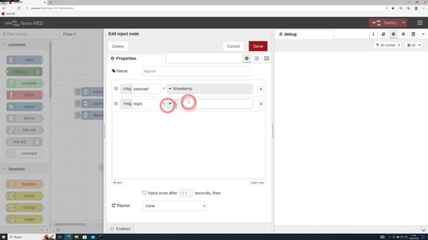Select the inject node in palette
The width and height of the screenshot is (428, 240).
pos(25,60)
